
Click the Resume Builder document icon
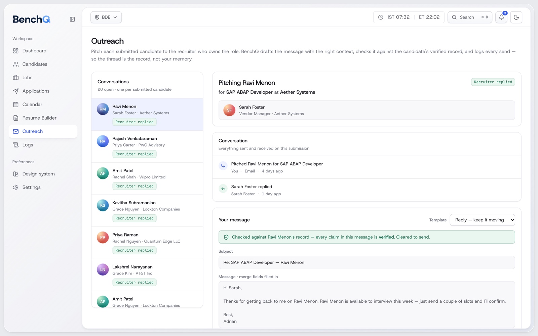pos(16,118)
